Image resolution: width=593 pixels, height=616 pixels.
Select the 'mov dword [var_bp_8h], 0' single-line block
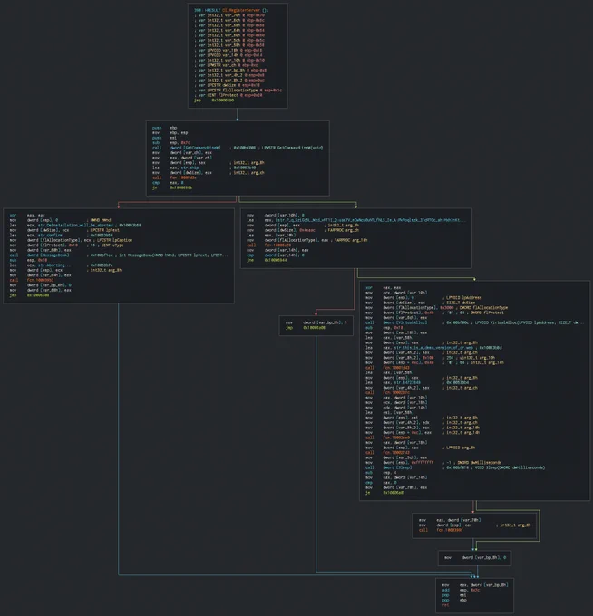[475, 557]
